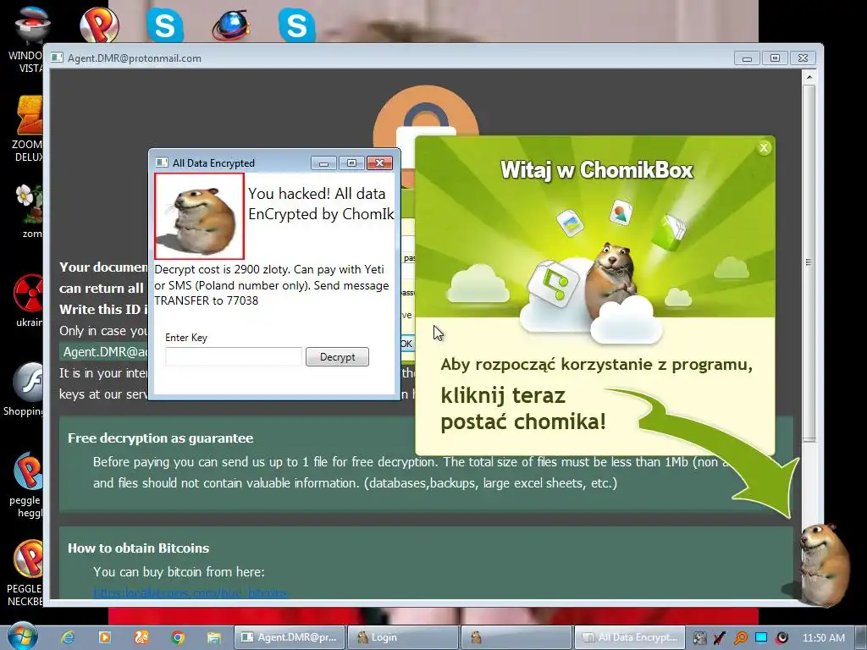Close the ChomikBox welcome popup

tap(764, 147)
